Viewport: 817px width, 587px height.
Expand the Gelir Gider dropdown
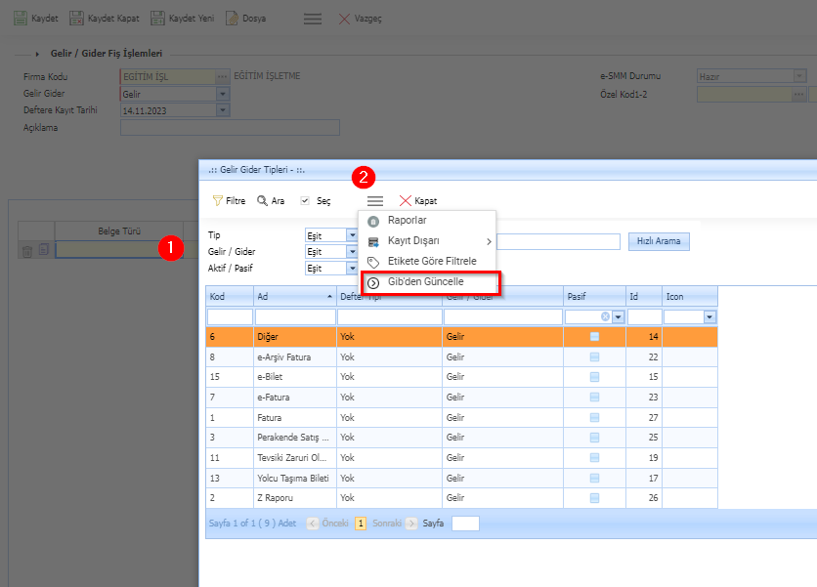[x=223, y=94]
